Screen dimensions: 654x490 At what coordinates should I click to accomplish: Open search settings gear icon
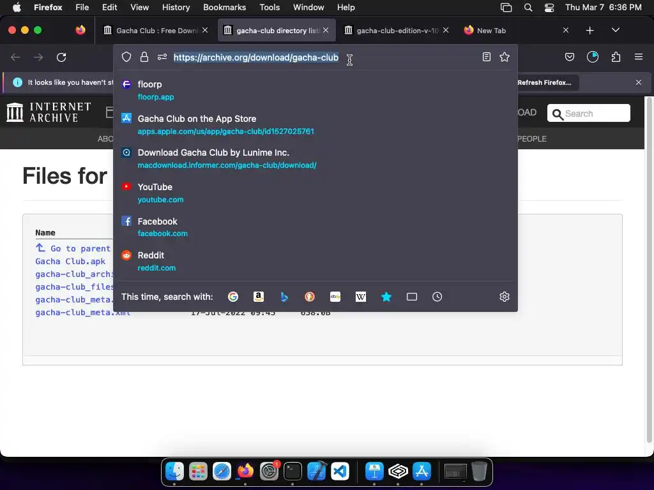tap(505, 297)
